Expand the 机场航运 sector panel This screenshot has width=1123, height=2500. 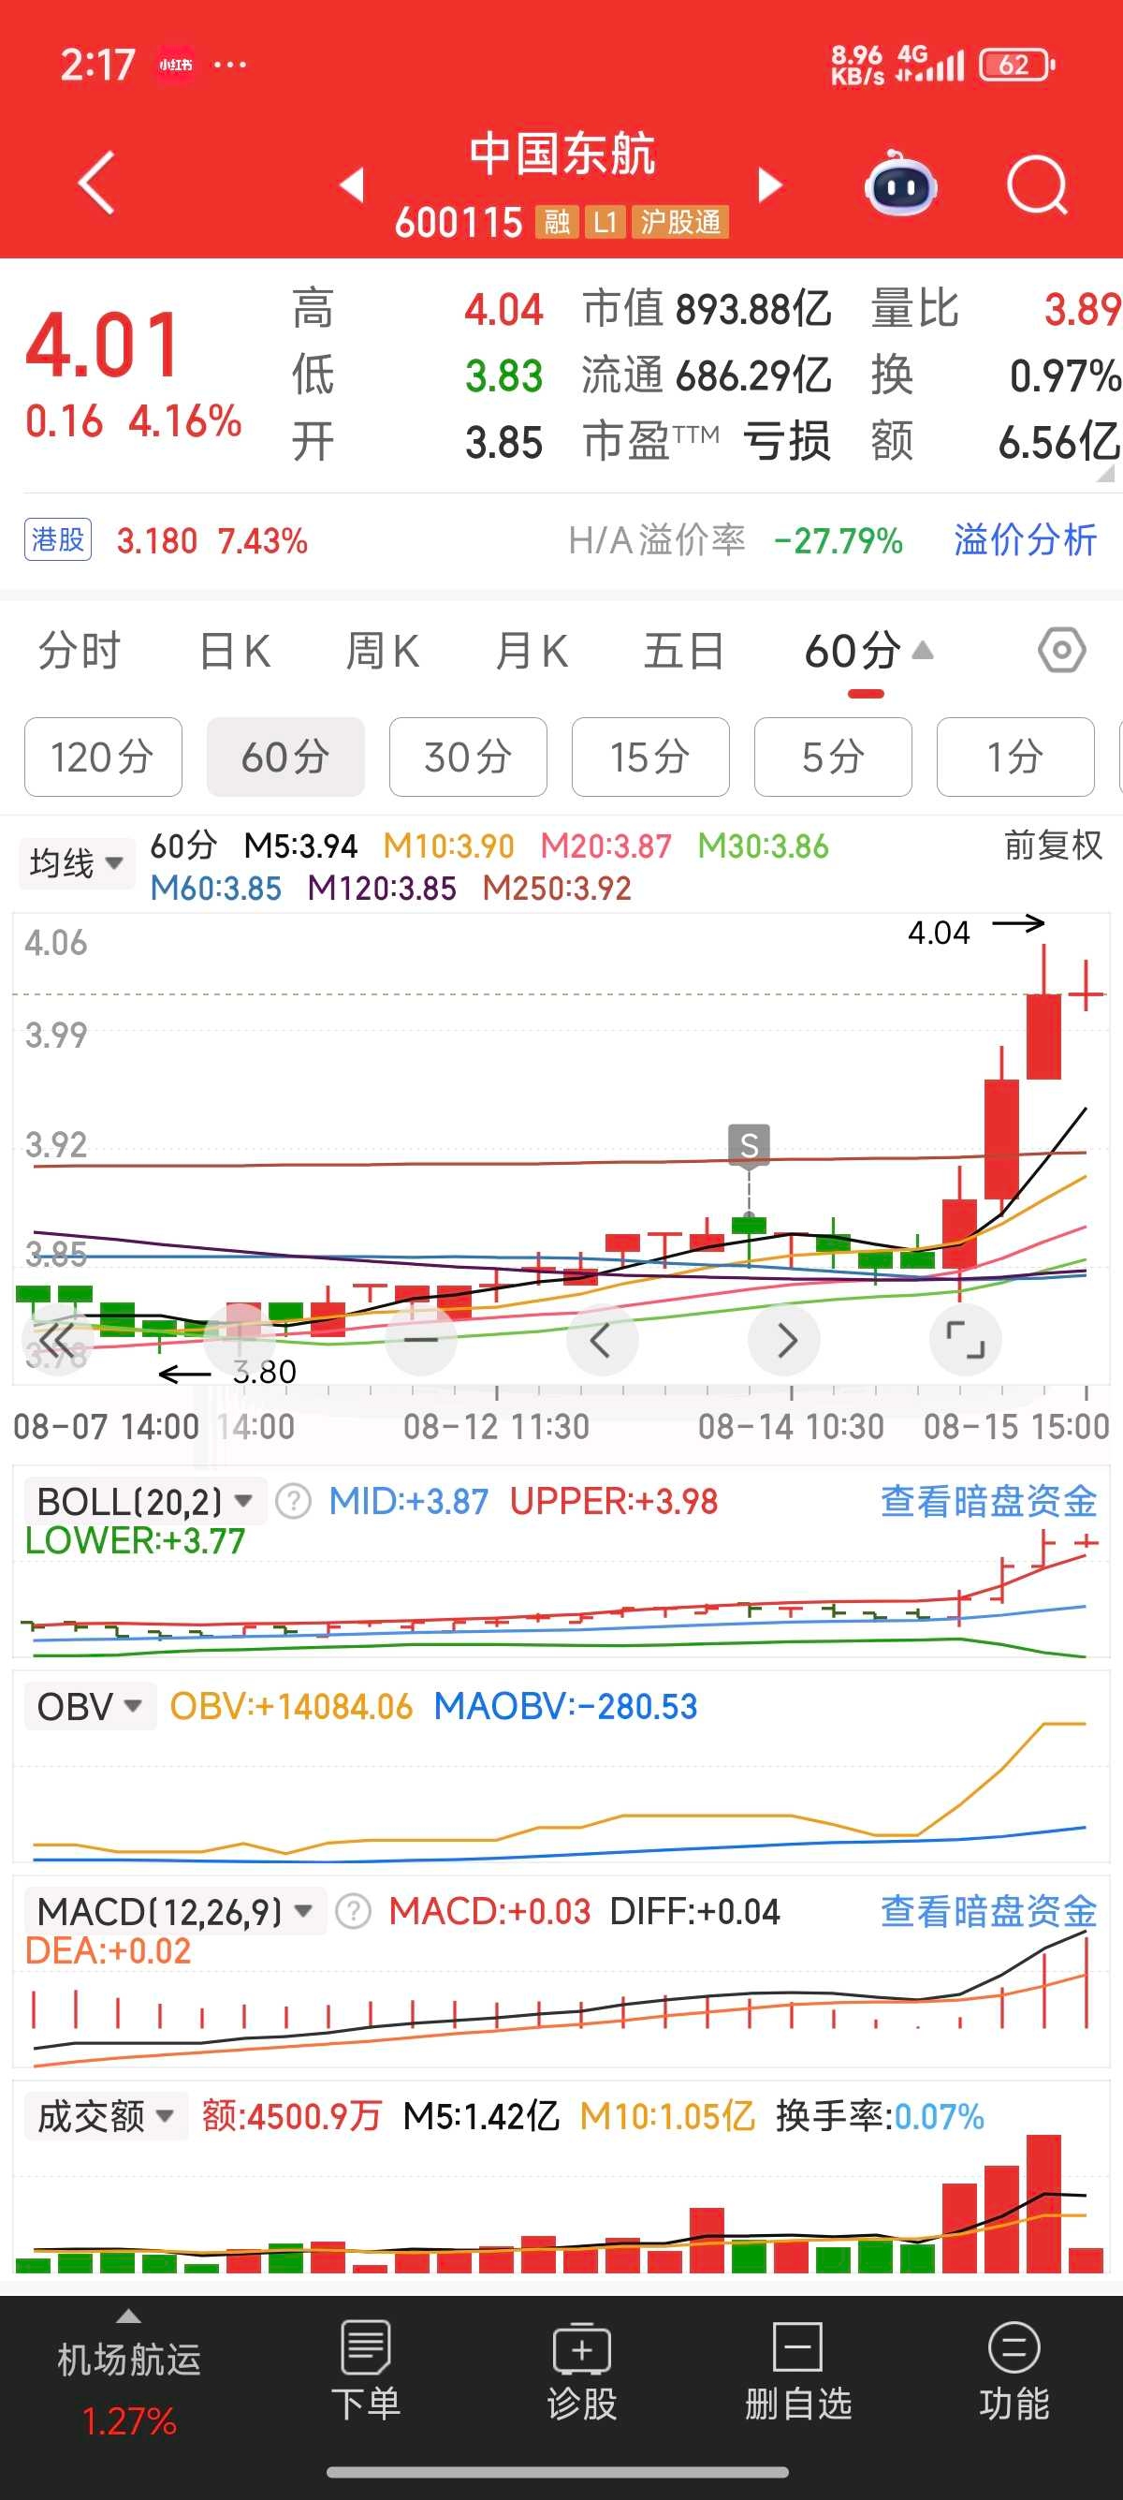pyautogui.click(x=129, y=2372)
